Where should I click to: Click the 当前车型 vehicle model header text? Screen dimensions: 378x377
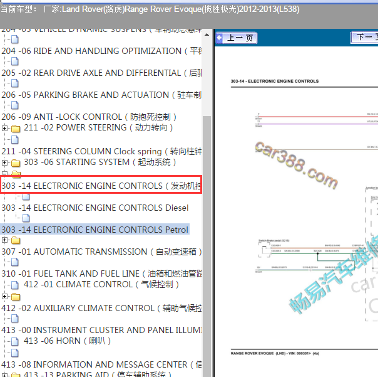(x=150, y=9)
